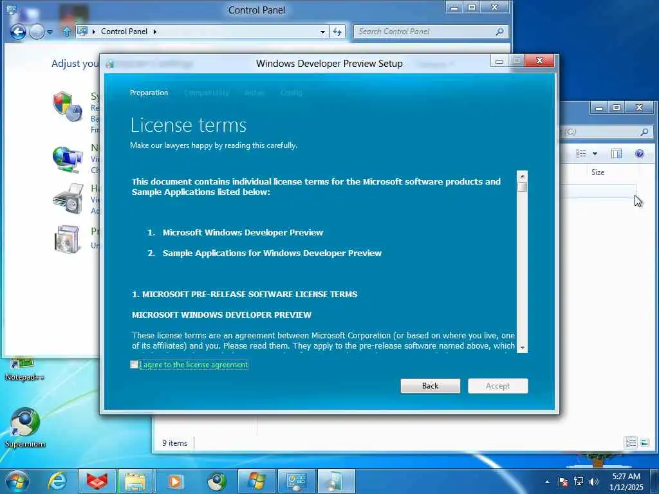Open the view options dropdown arrow in Explorer
The width and height of the screenshot is (659, 494).
pyautogui.click(x=595, y=154)
